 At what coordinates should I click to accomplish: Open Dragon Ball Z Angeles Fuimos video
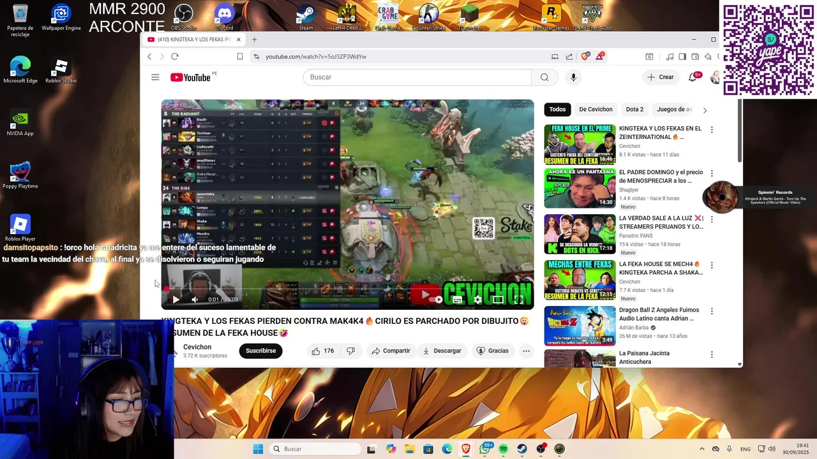580,326
